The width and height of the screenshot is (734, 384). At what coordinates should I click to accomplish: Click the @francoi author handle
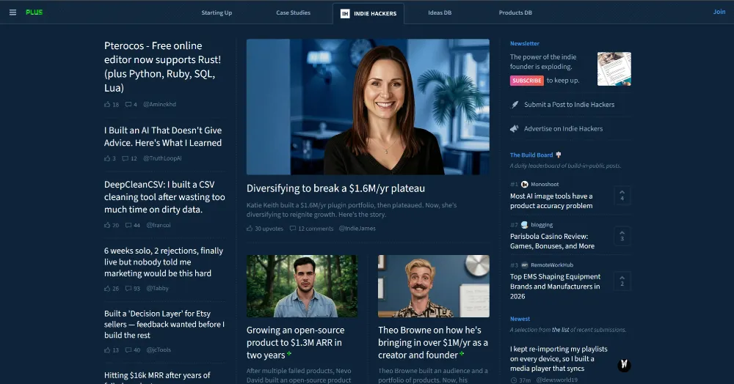click(159, 225)
